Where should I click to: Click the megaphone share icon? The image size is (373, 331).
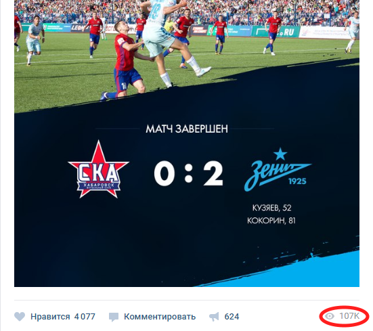click(x=214, y=317)
